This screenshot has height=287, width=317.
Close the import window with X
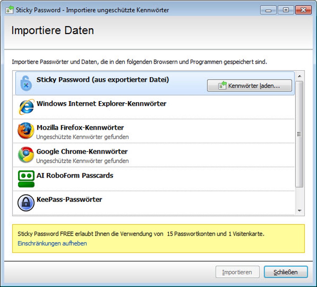click(303, 10)
